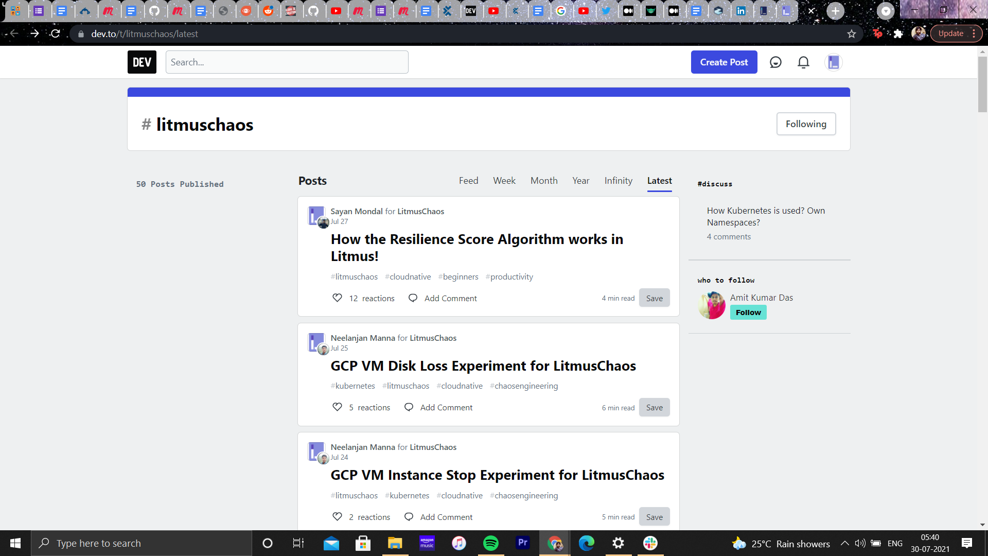988x556 pixels.
Task: Open Chrome's Update menu
Action: 956,33
